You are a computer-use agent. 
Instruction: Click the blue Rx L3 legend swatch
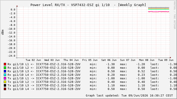coord(5,71)
